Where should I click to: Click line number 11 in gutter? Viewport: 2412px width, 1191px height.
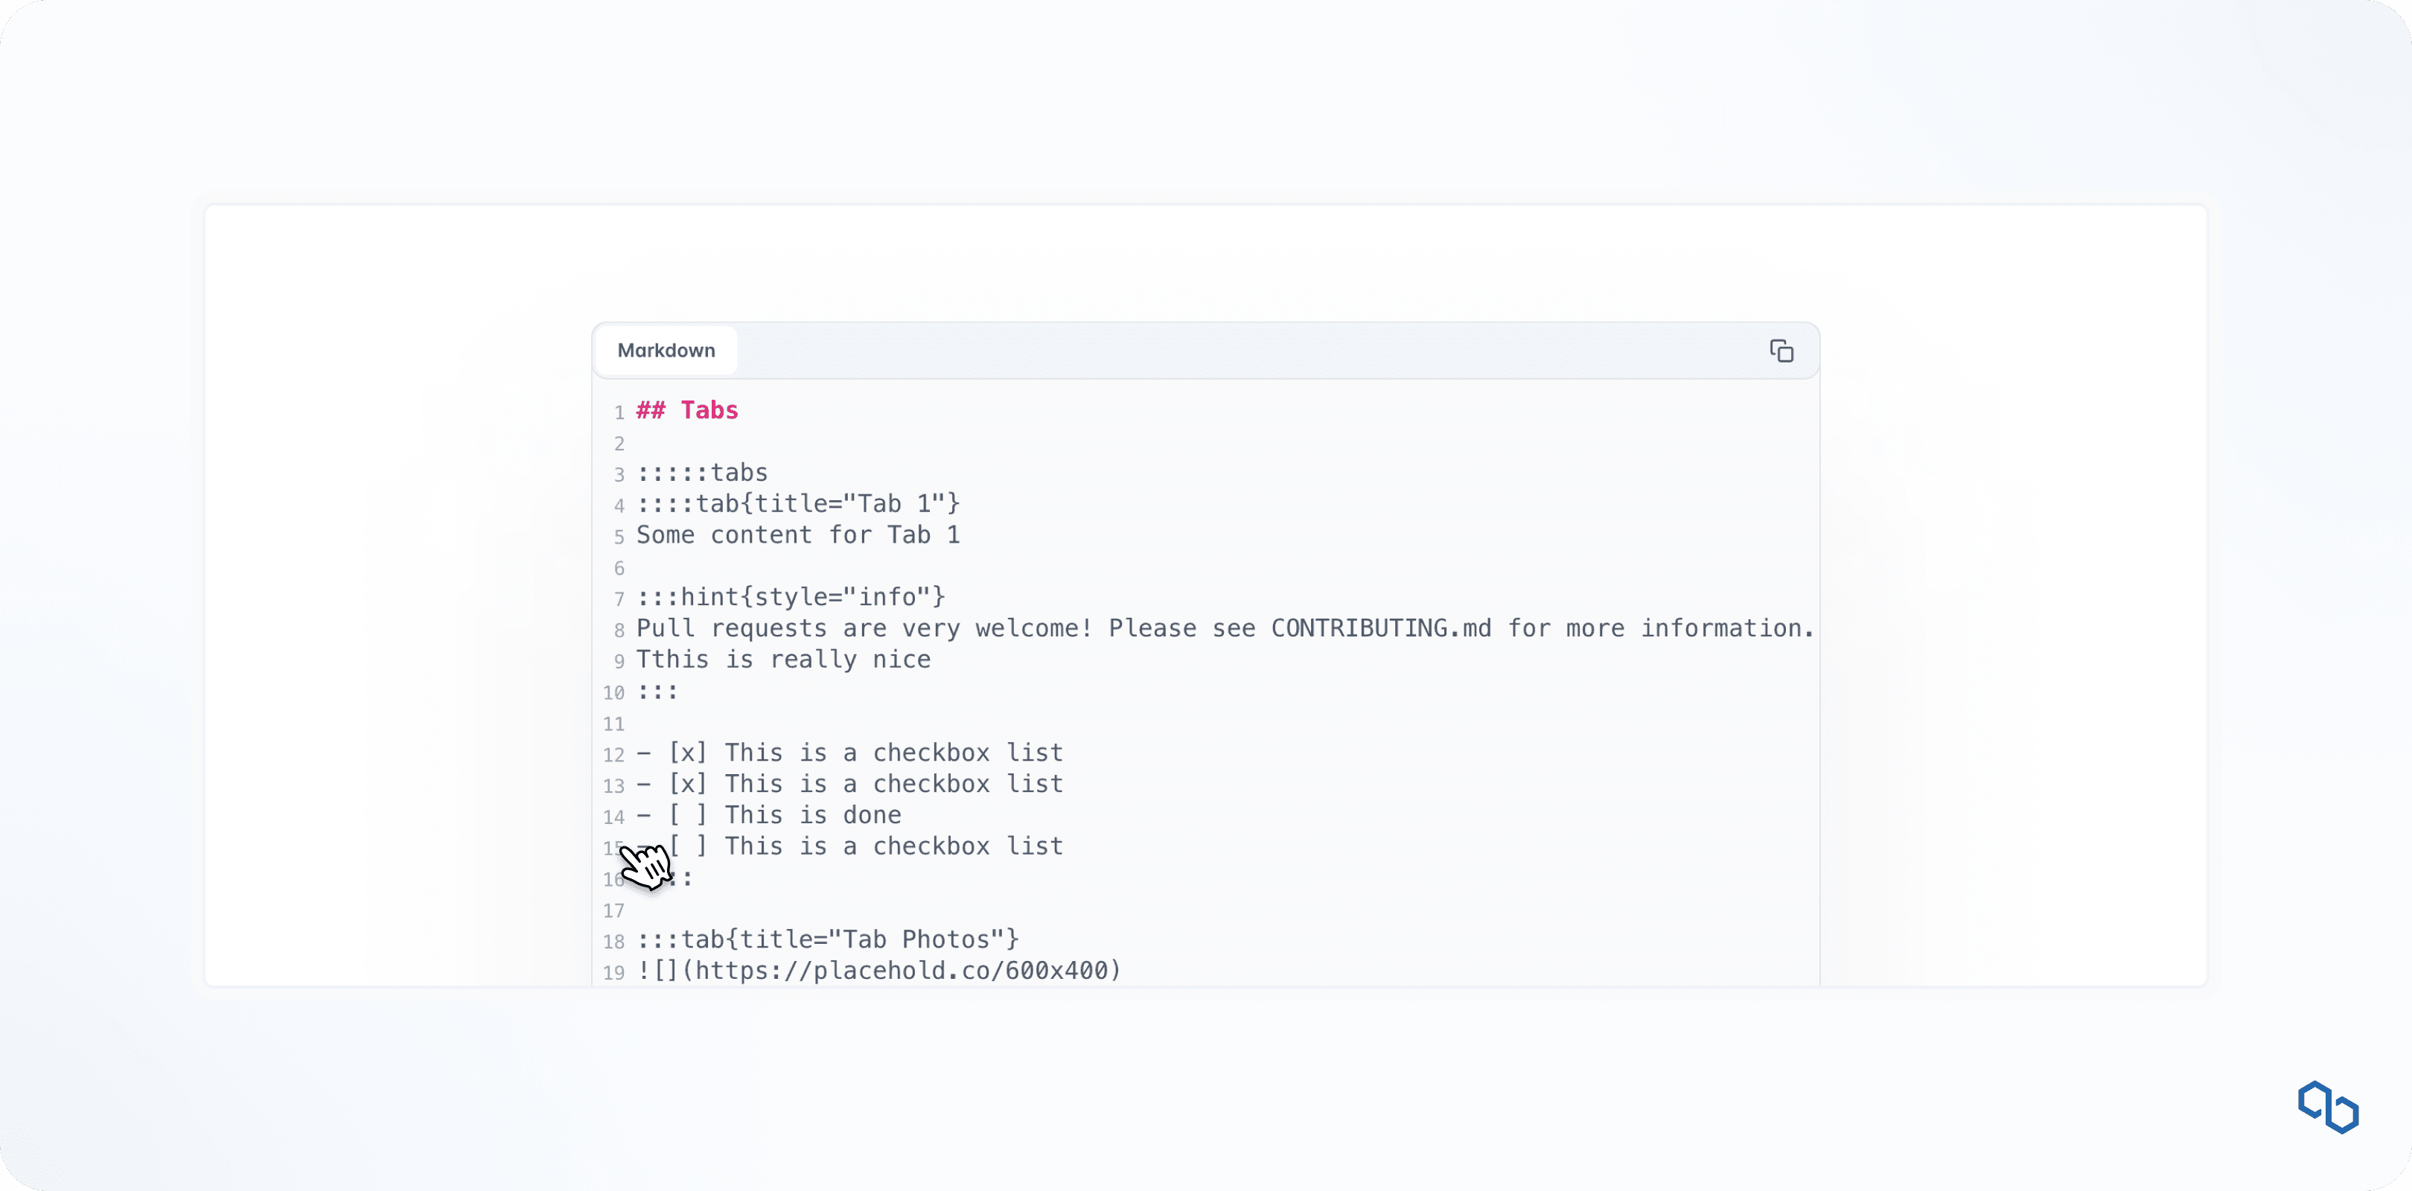point(613,724)
